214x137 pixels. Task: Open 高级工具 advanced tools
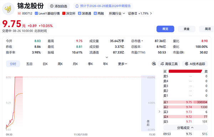[169, 64]
